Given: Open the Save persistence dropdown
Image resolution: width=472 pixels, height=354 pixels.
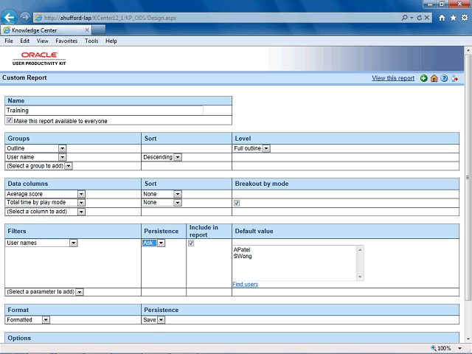Looking at the screenshot, I should [x=161, y=319].
